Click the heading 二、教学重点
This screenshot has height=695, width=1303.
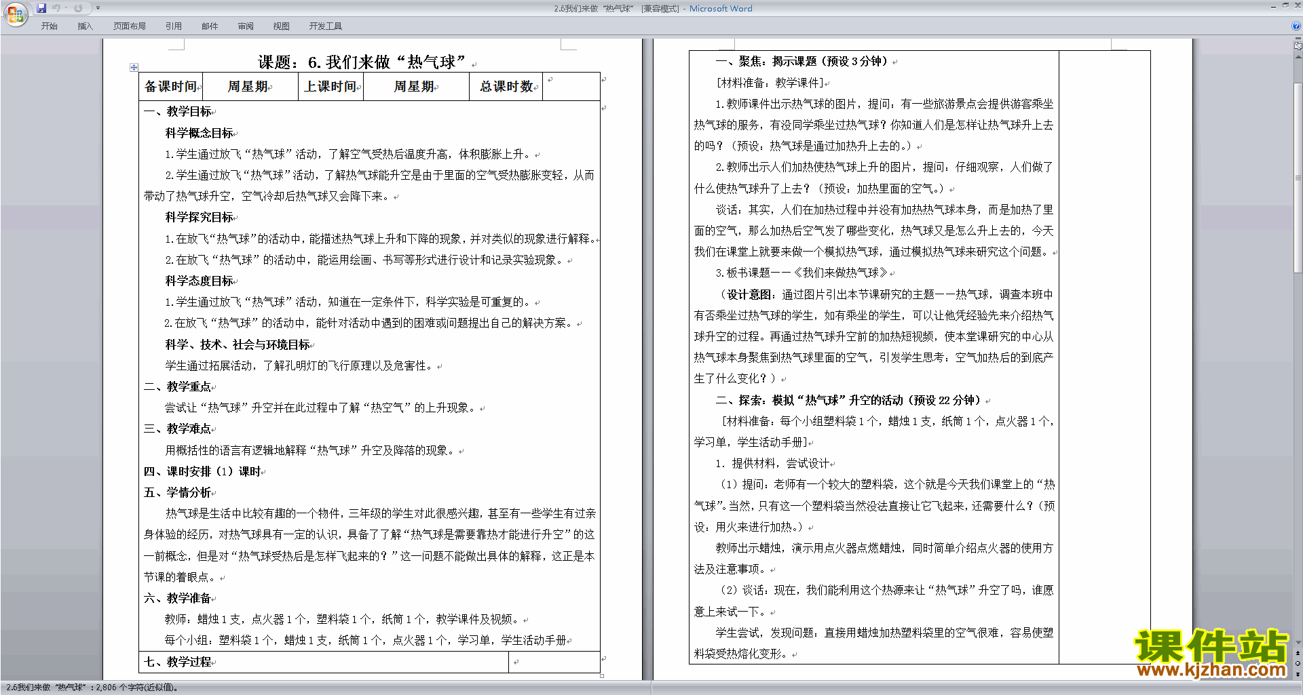click(x=178, y=386)
